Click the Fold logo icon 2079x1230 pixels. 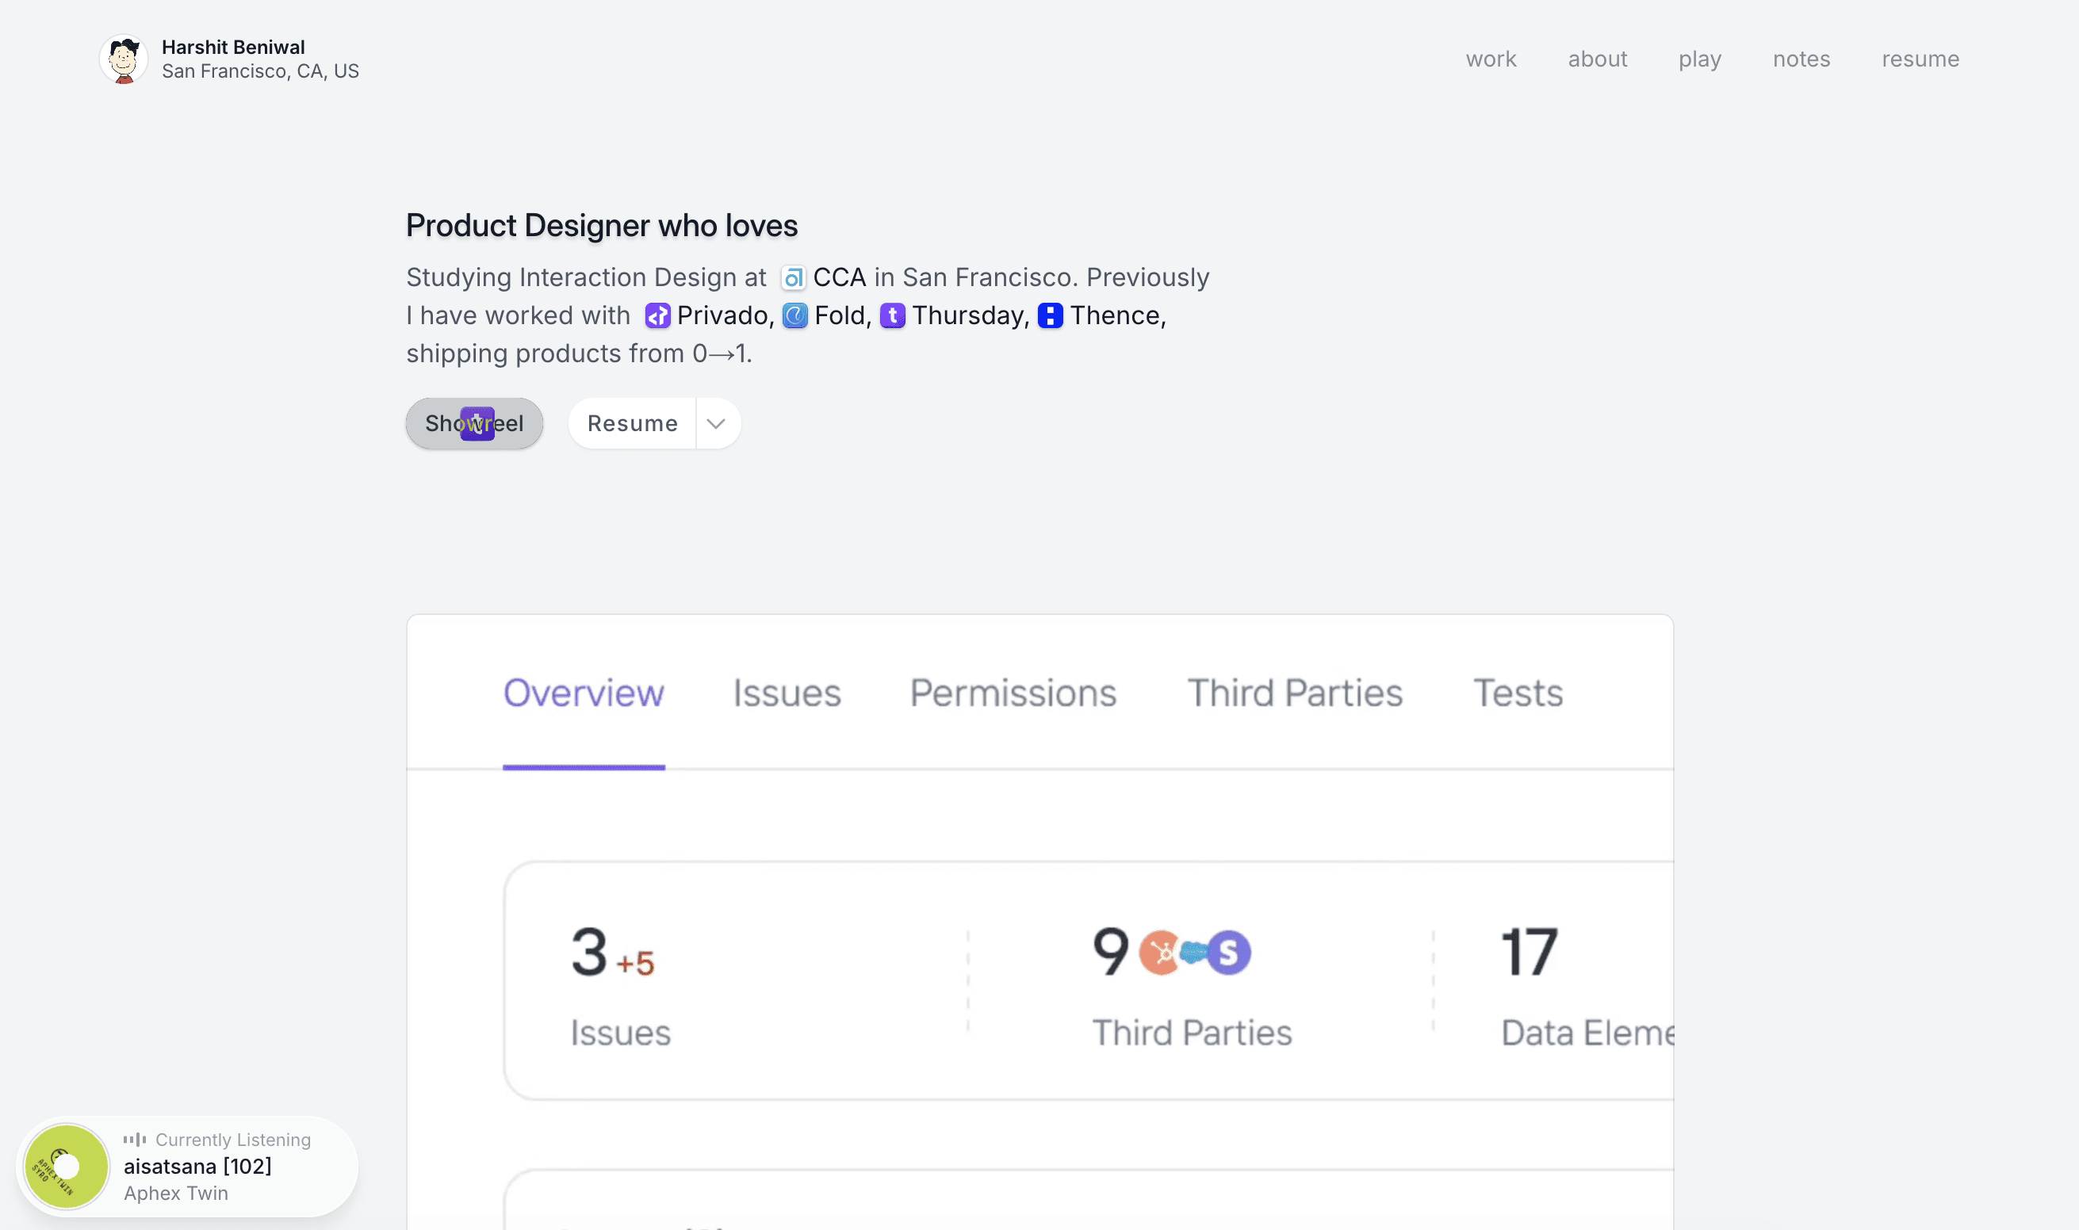point(795,315)
